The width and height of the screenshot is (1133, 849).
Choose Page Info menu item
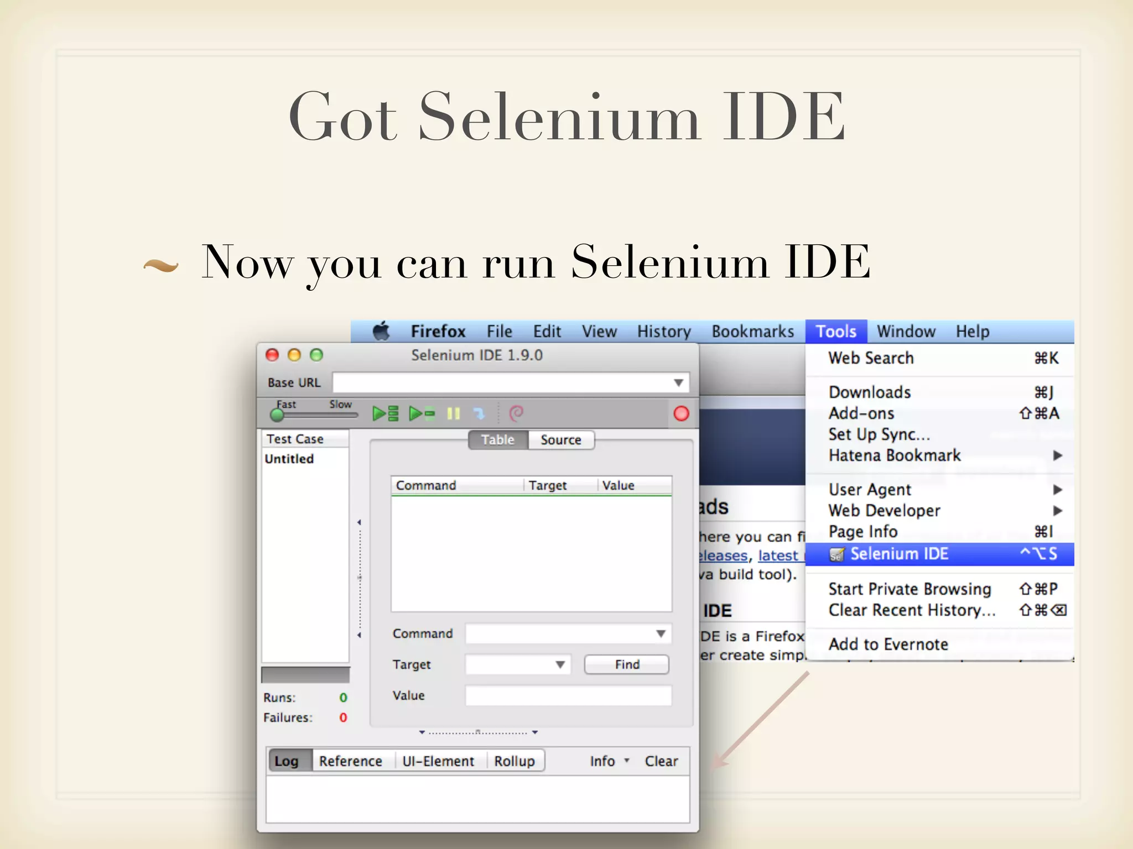(x=940, y=532)
